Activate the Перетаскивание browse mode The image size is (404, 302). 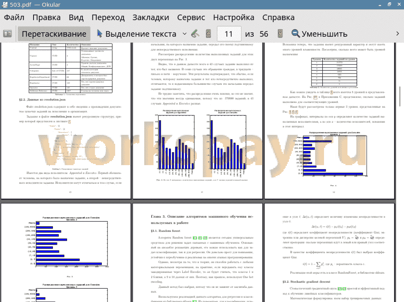54,34
